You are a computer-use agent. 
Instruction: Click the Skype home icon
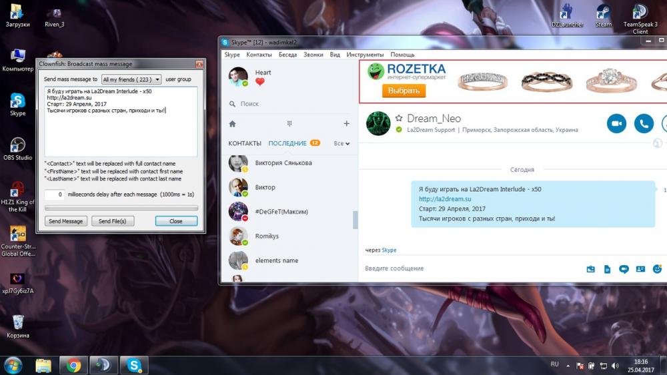(232, 124)
